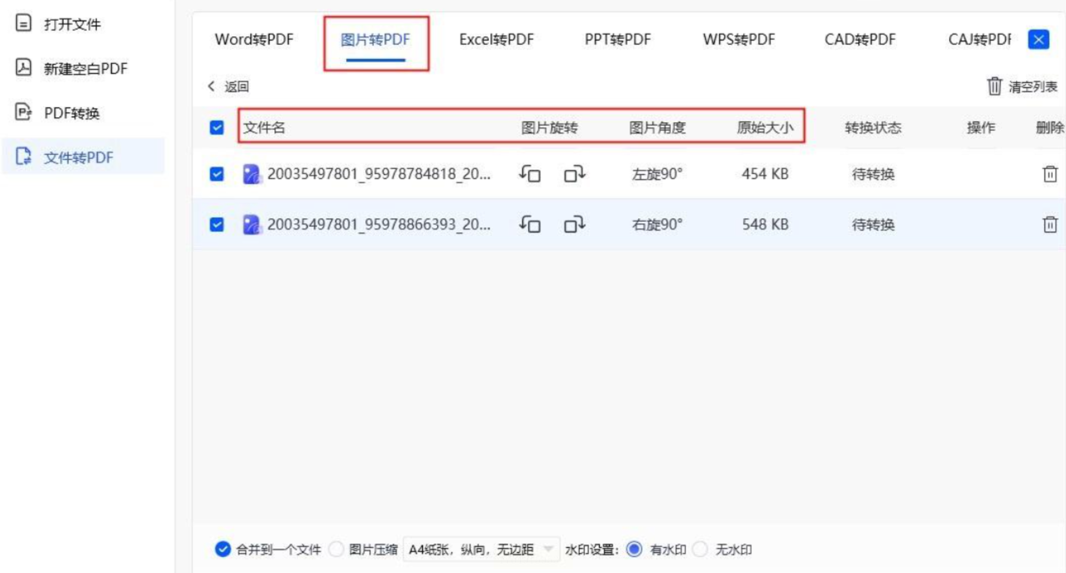Open PDF转换 in the sidebar
Screen dimensions: 1066x573
(x=71, y=113)
